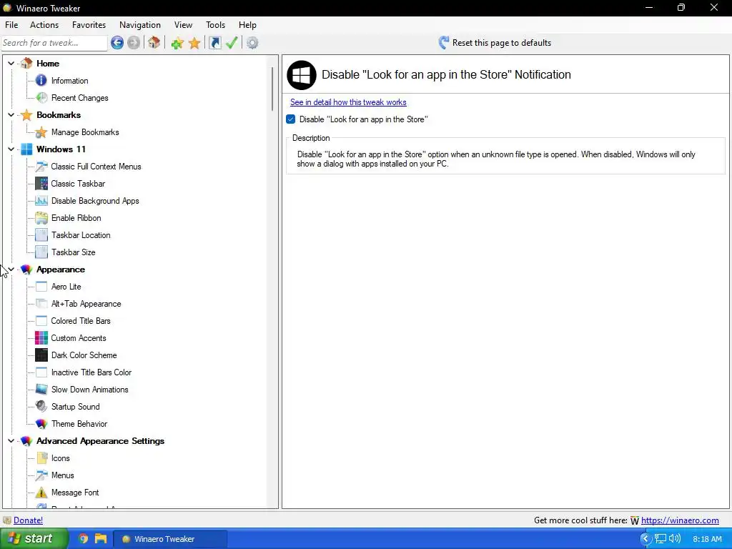Click the Startup Sound icon

(41, 407)
